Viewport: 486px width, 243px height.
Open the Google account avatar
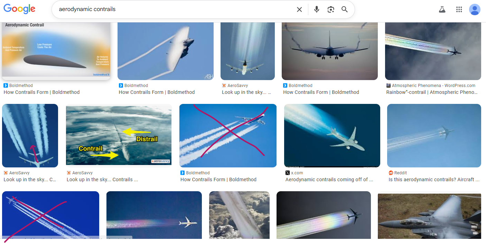point(475,9)
